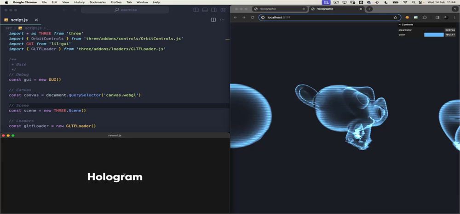This screenshot has height=214, width=460.
Task: Close the second Holographic tab
Action: (x=361, y=9)
